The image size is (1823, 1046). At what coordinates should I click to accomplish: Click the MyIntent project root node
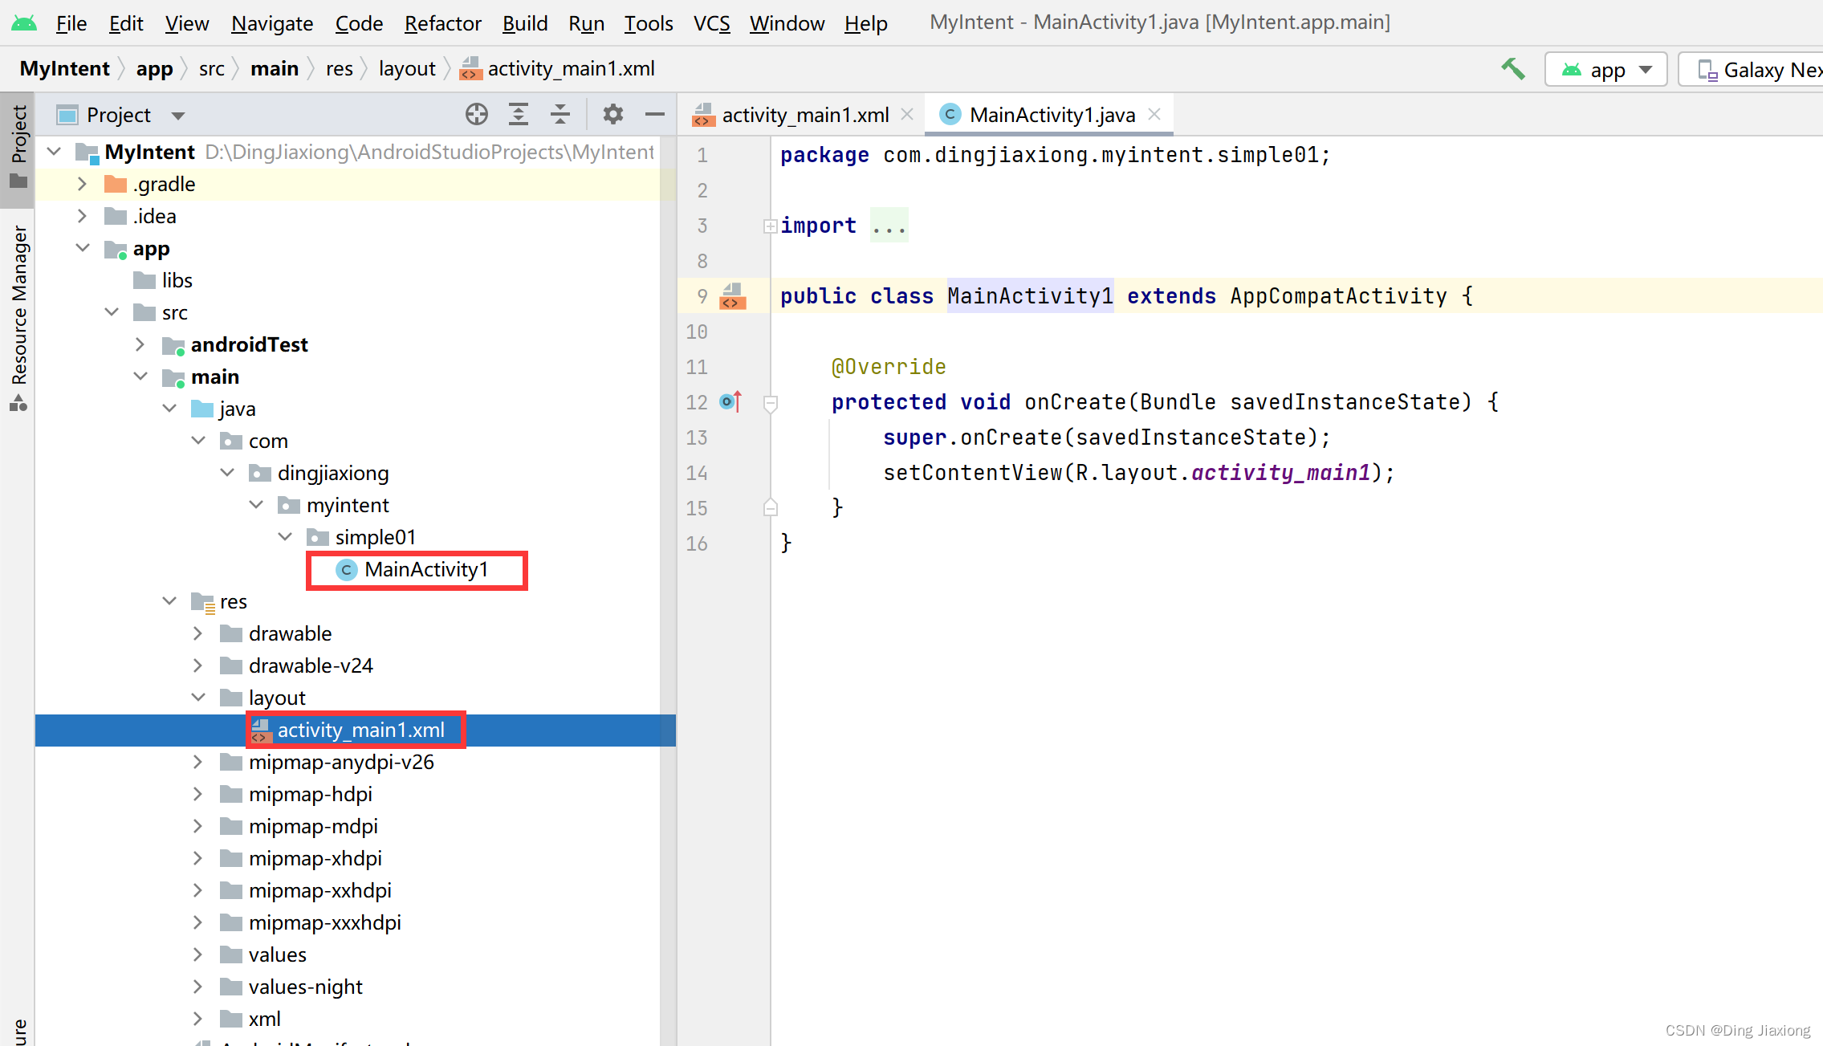(x=149, y=152)
